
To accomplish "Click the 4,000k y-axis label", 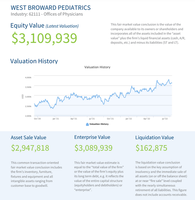I will tap(28, 78).
